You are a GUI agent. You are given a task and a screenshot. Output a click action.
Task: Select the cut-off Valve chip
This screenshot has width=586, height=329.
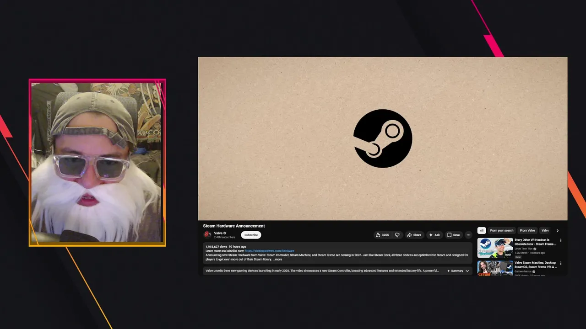click(x=545, y=230)
